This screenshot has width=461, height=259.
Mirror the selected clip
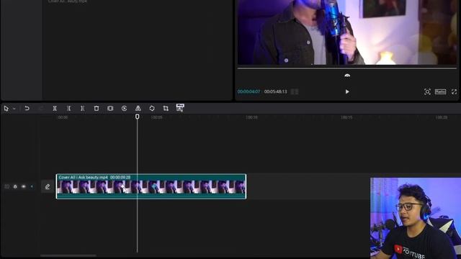(x=138, y=109)
